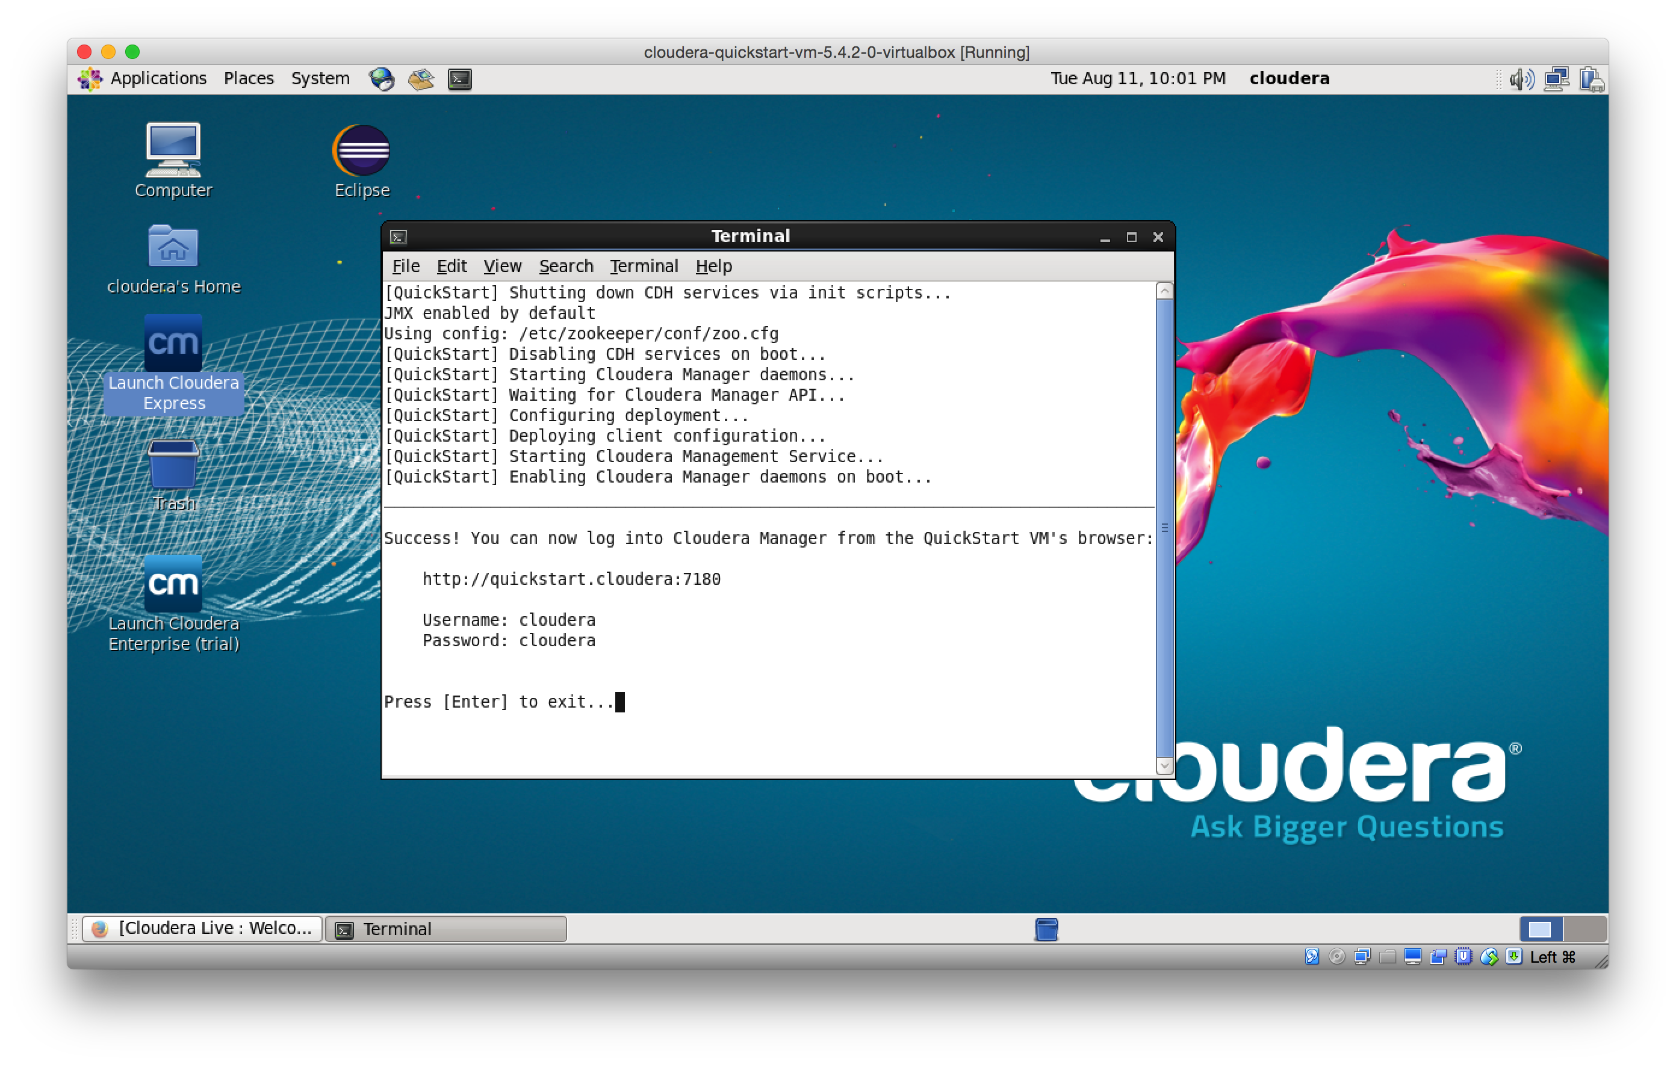Click the volume speaker icon
1676x1065 pixels.
1521,79
